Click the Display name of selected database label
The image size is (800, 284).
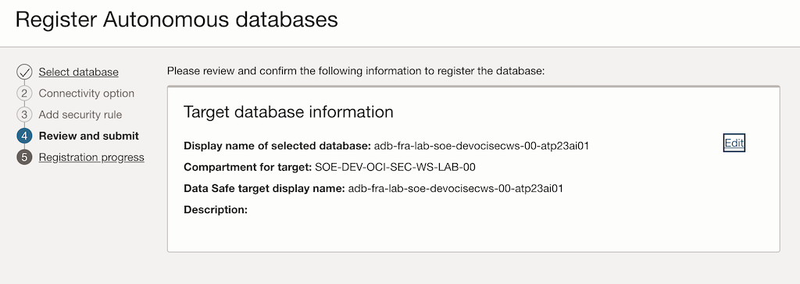(277, 146)
